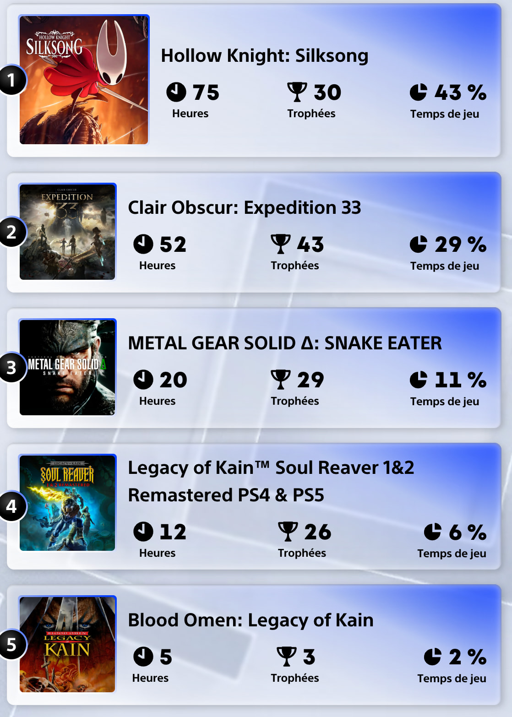
Task: Click the pie chart icon beside 43 %
Action: [x=418, y=92]
